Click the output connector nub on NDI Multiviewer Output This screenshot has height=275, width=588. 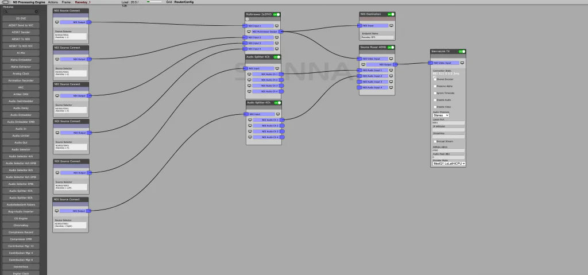click(x=281, y=32)
